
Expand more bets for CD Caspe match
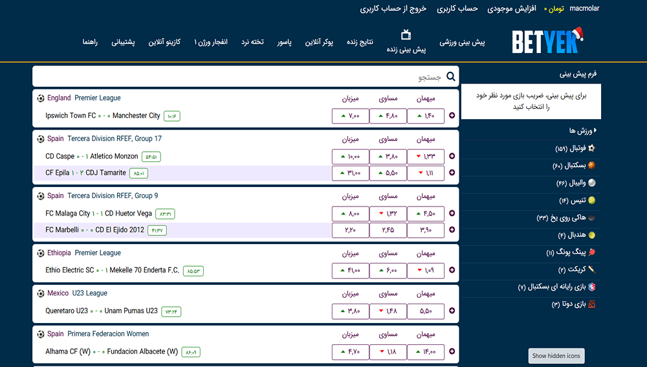(x=452, y=156)
